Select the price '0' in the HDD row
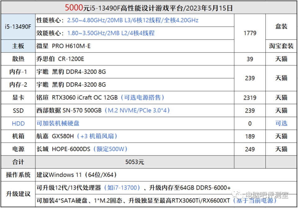This screenshot has width=298, height=208. pos(250,123)
